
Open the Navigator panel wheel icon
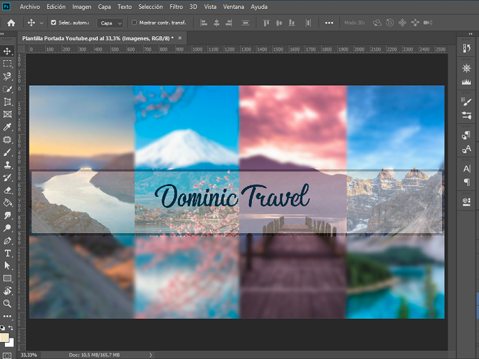pos(466,68)
